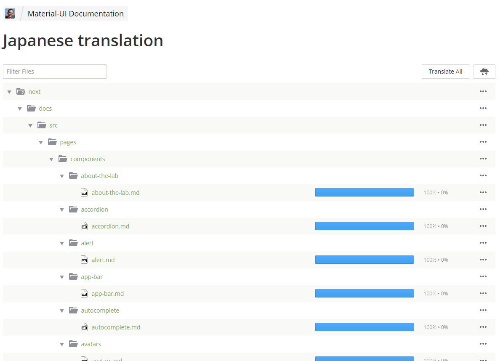Select the avatars folder name

(x=91, y=344)
